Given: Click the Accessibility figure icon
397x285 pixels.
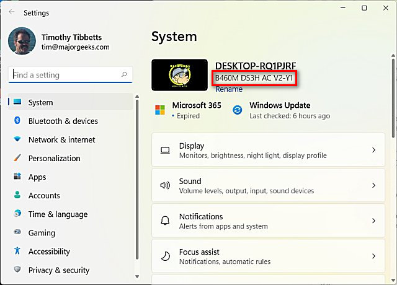Looking at the screenshot, I should [x=17, y=250].
